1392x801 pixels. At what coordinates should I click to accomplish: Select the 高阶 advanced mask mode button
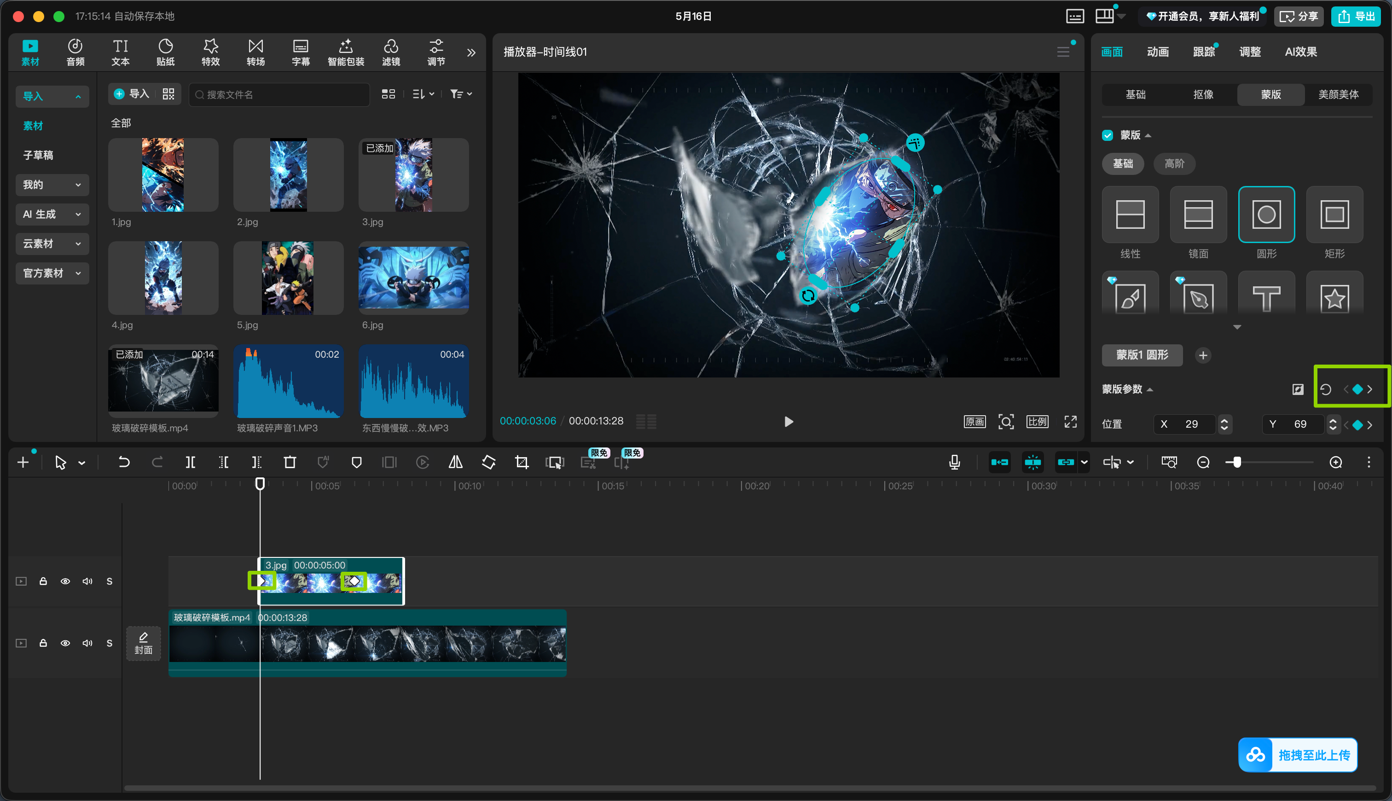click(x=1174, y=164)
